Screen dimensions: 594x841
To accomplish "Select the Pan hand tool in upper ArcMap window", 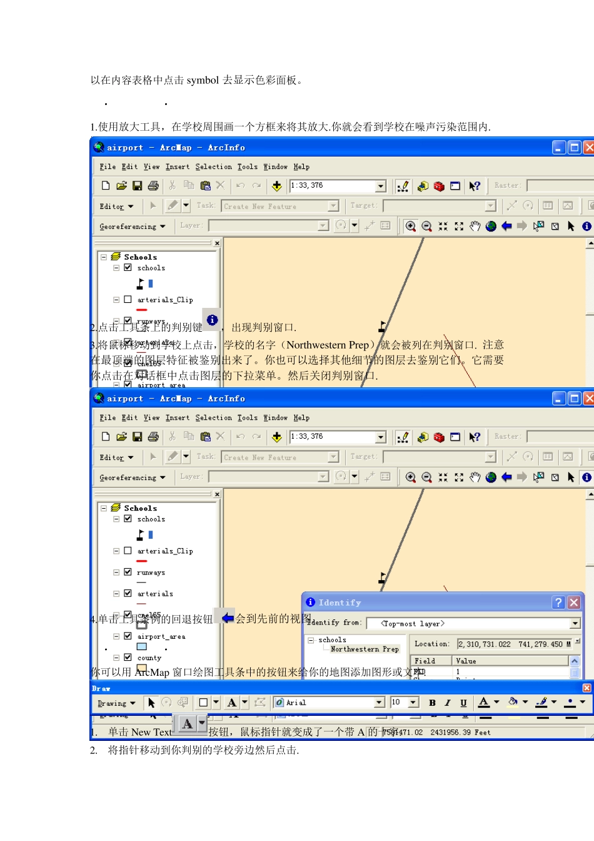I will 475,226.
